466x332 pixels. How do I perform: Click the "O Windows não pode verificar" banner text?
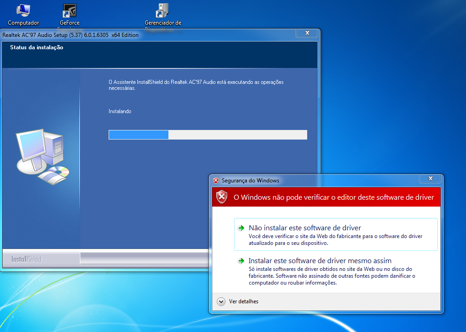tap(334, 197)
